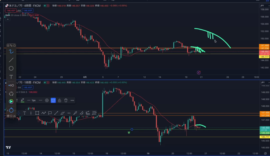This screenshot has width=270, height=156.
Task: Select the horizontal line tool
Action: (x=69, y=113)
